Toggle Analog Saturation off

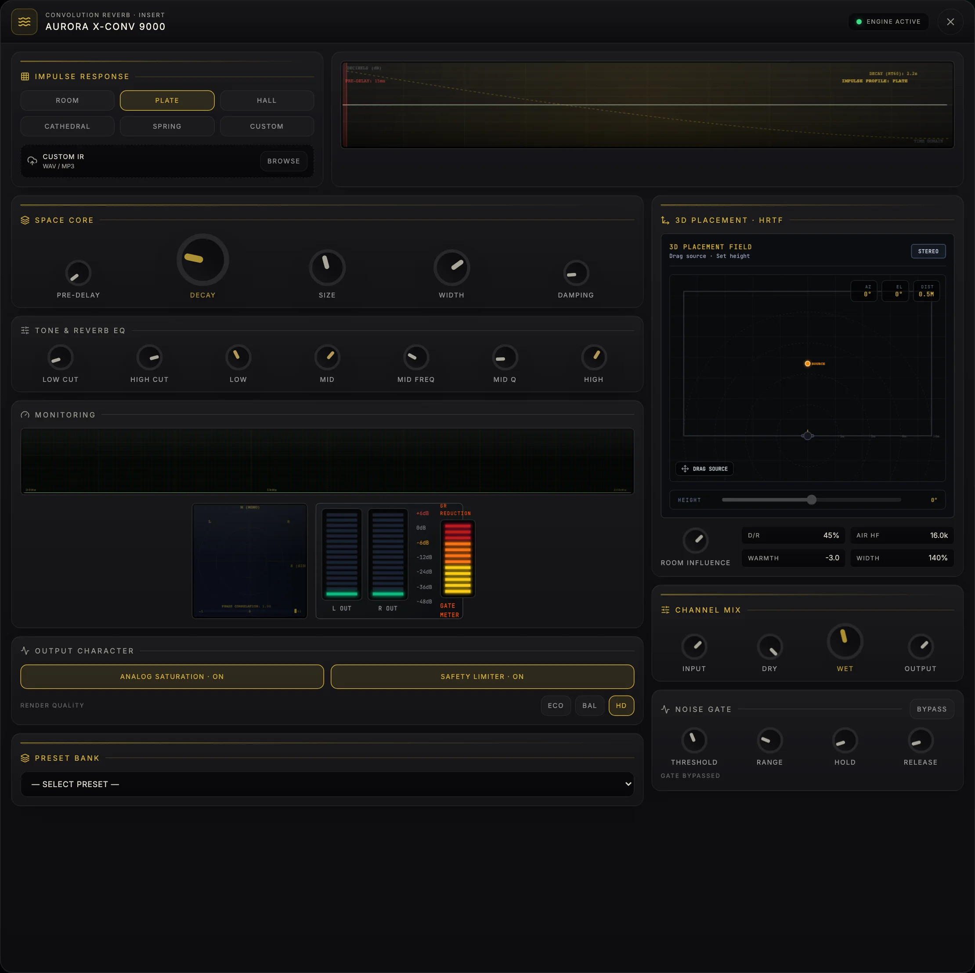point(172,677)
